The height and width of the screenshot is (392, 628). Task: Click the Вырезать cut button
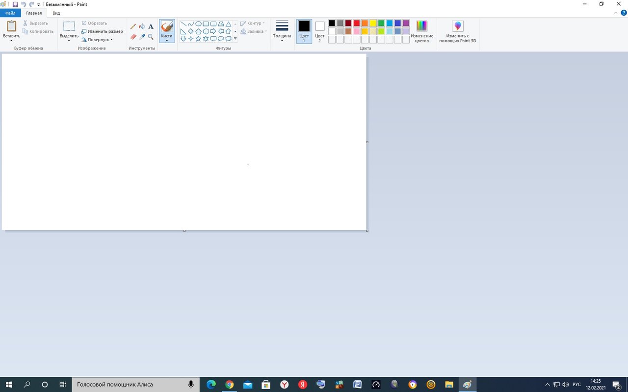pyautogui.click(x=35, y=24)
